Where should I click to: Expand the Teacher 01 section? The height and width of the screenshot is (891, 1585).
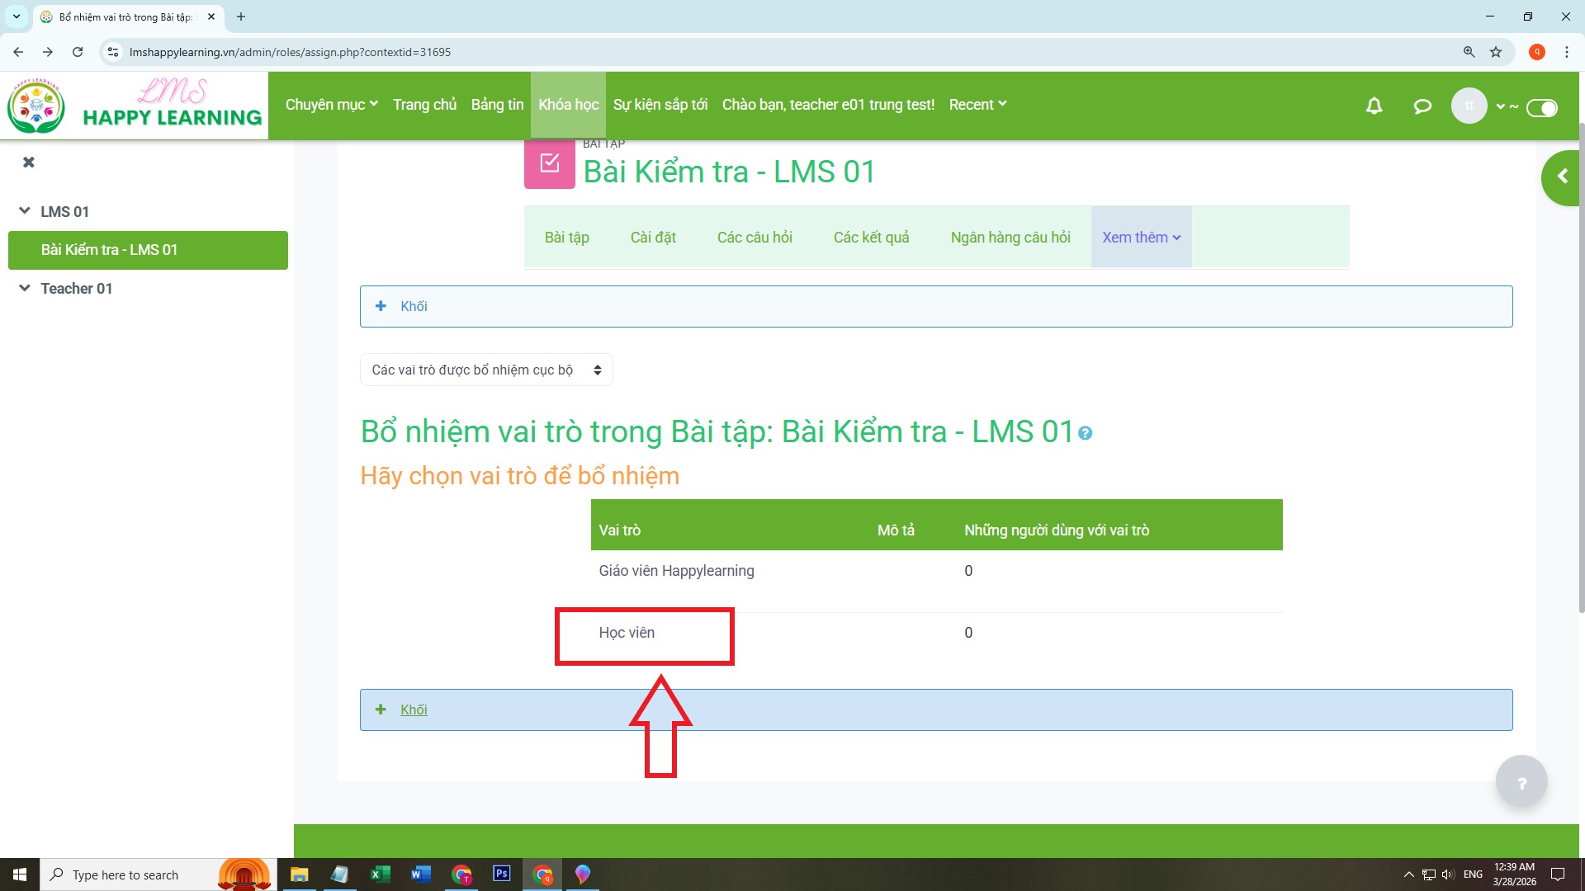[x=25, y=288]
